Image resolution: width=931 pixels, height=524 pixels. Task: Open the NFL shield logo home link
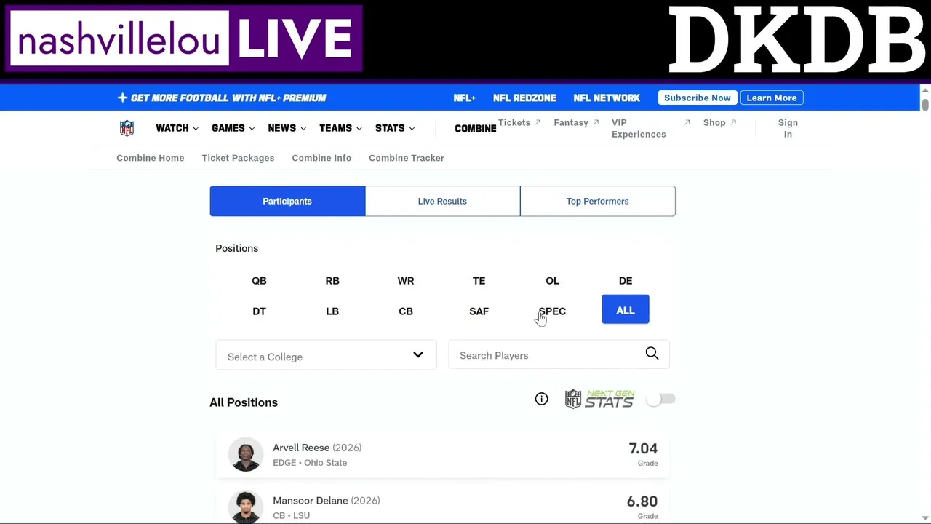click(x=127, y=128)
